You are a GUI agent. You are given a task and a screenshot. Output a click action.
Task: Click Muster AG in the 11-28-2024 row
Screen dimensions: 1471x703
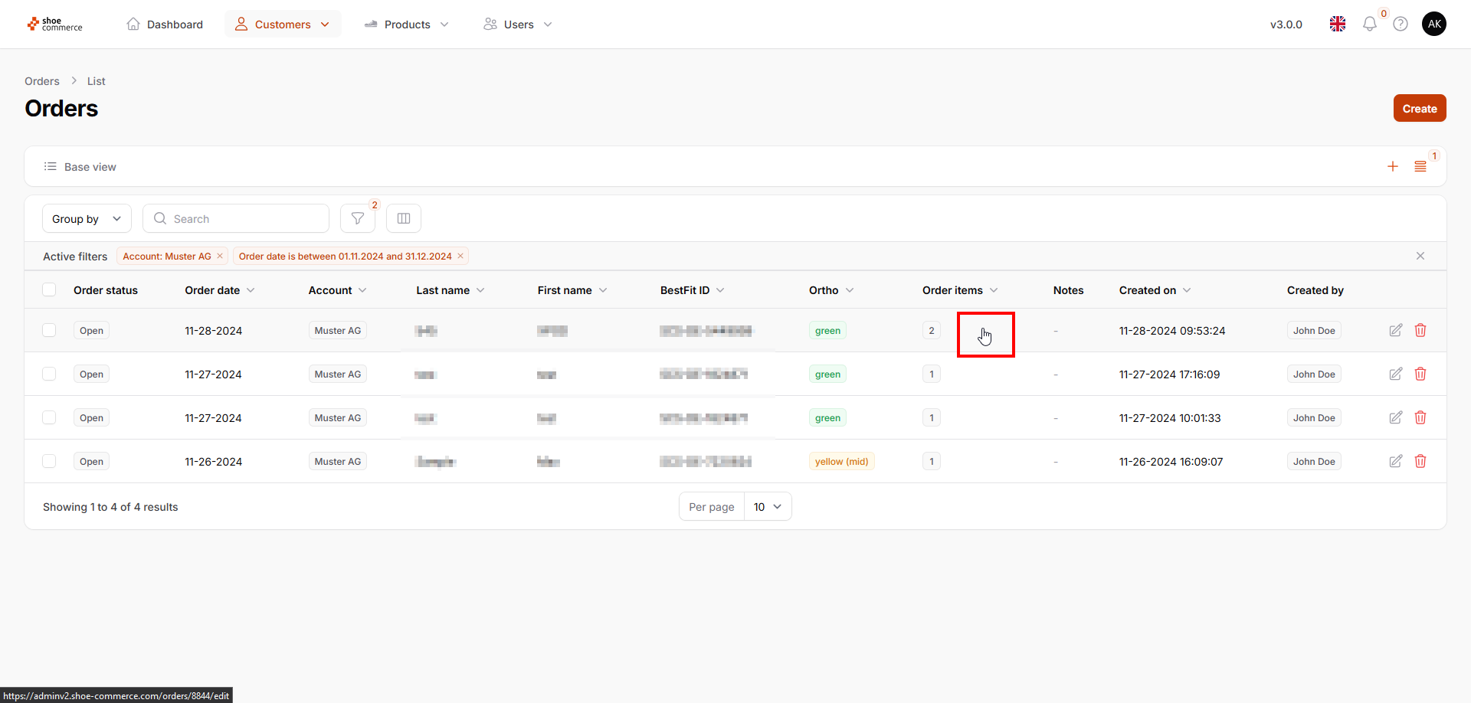pyautogui.click(x=337, y=331)
